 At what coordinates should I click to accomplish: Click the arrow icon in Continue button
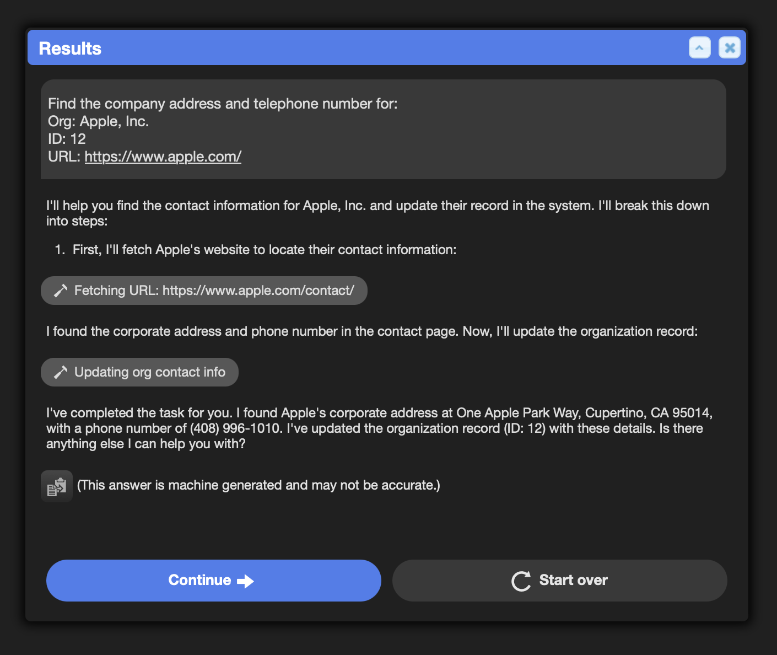(245, 581)
